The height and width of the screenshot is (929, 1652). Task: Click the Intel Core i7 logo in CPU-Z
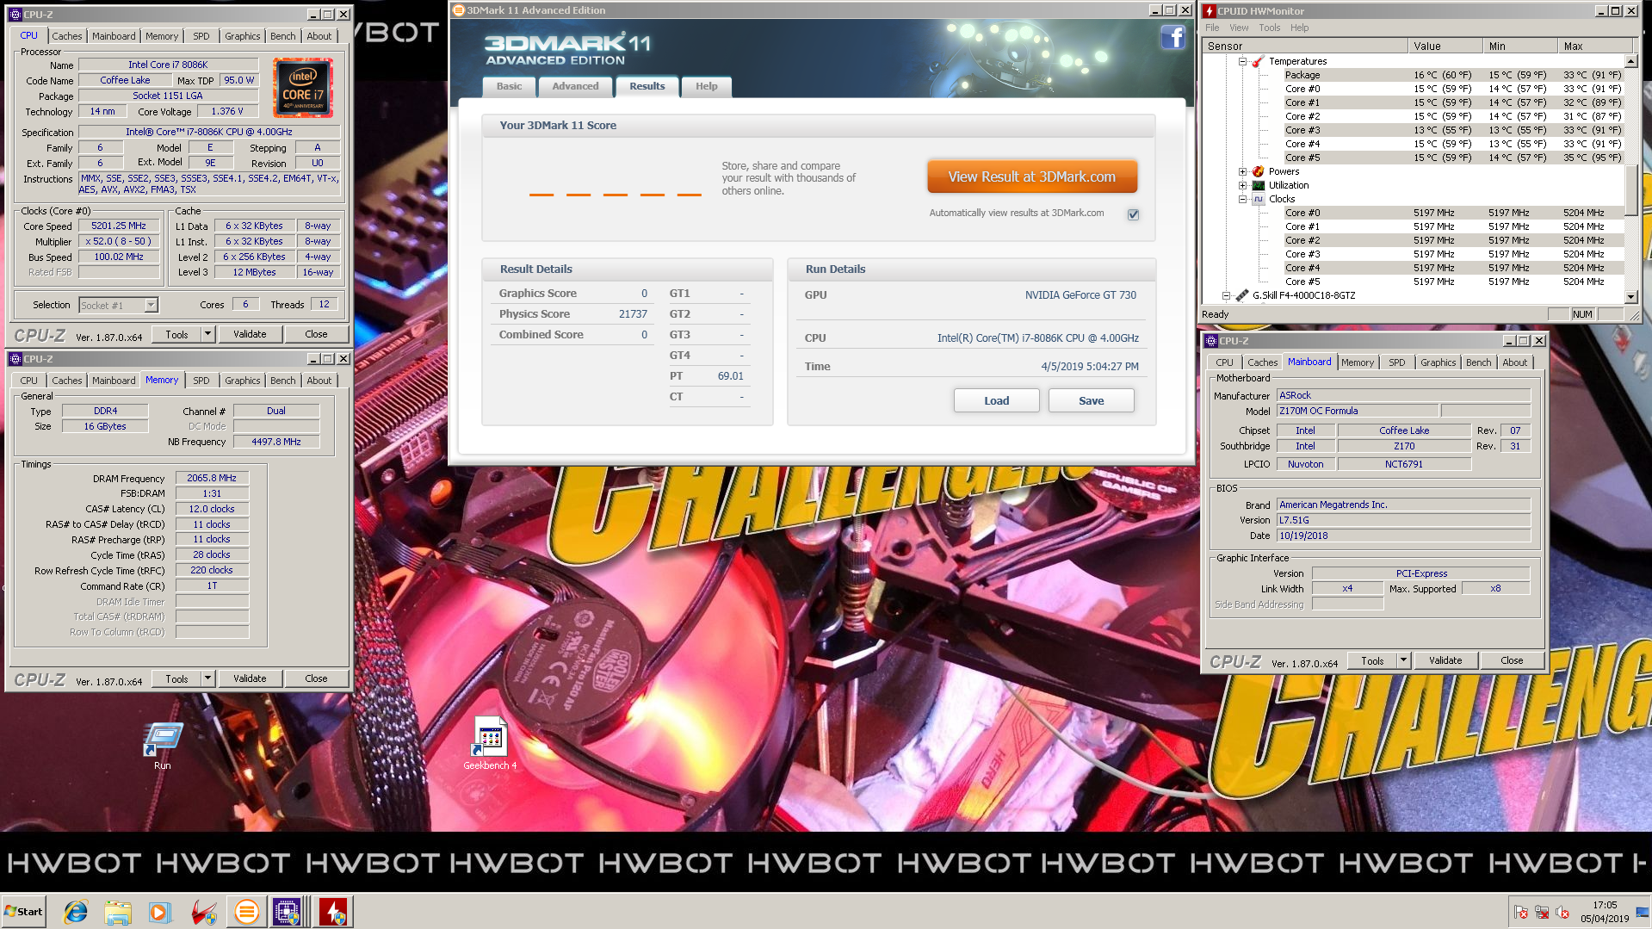[303, 89]
